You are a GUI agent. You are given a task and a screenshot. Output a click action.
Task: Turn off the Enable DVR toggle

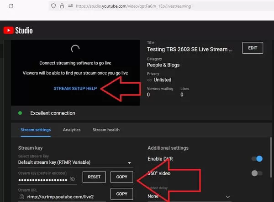point(257,159)
